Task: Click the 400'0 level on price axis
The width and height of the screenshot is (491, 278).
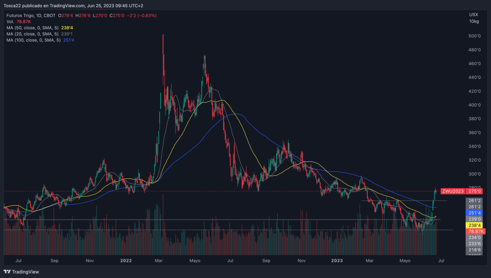Action: 474,105
